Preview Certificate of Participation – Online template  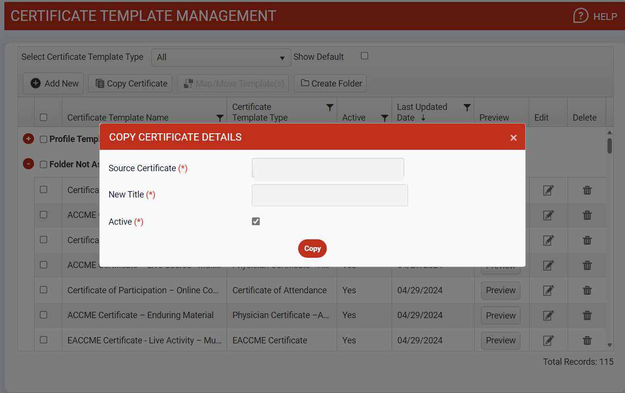[x=500, y=290]
